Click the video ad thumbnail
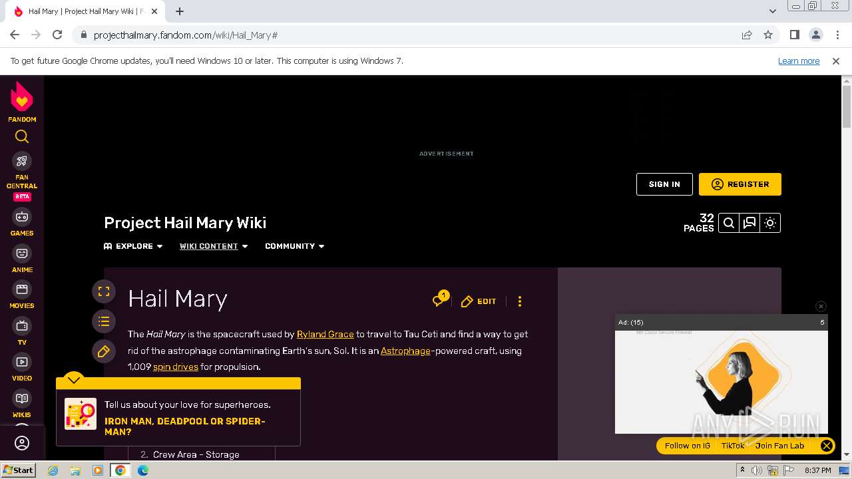The height and width of the screenshot is (479, 852). 721,382
